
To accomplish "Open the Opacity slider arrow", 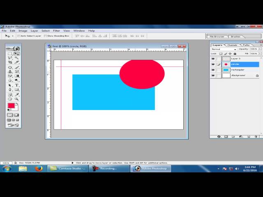I will [x=260, y=49].
